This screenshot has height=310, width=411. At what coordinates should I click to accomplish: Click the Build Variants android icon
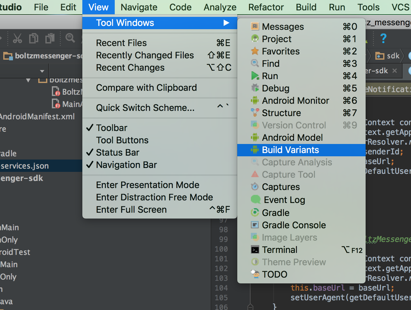click(255, 149)
